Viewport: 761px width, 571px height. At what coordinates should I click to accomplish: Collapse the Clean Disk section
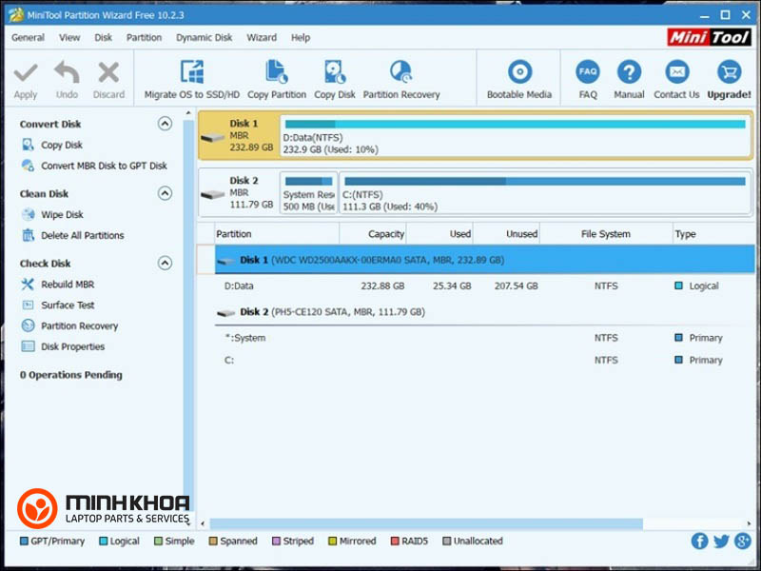point(165,193)
